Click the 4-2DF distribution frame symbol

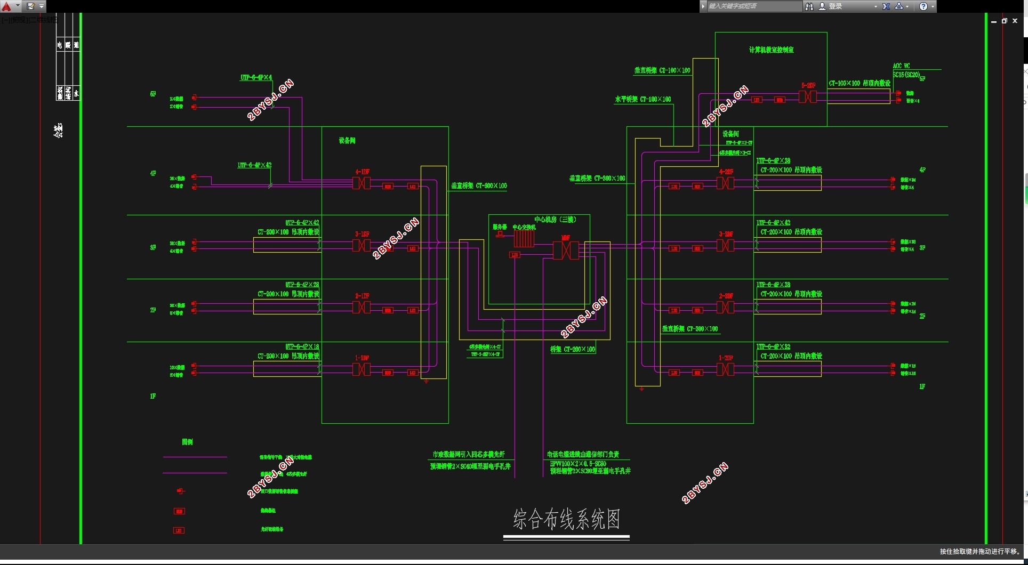click(x=725, y=183)
